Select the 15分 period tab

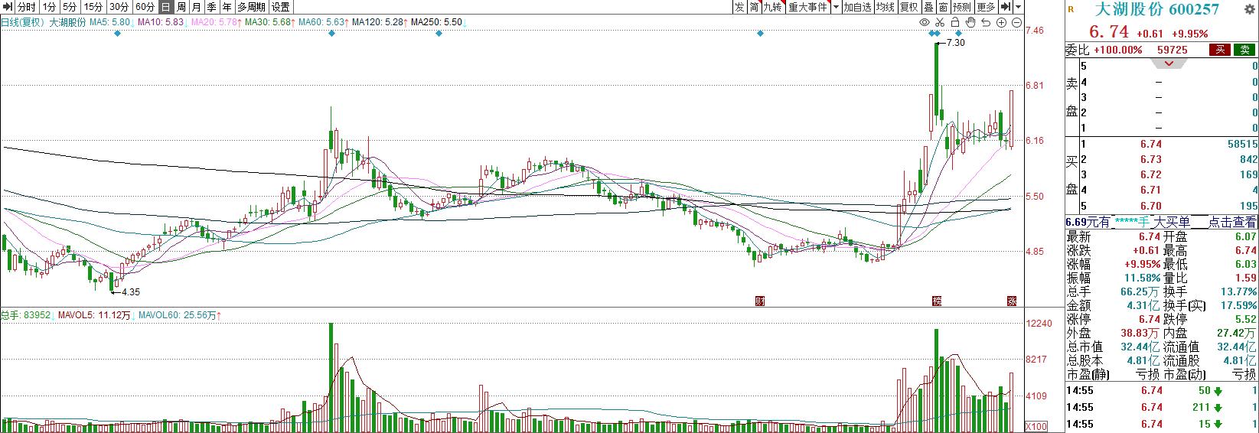pyautogui.click(x=93, y=7)
